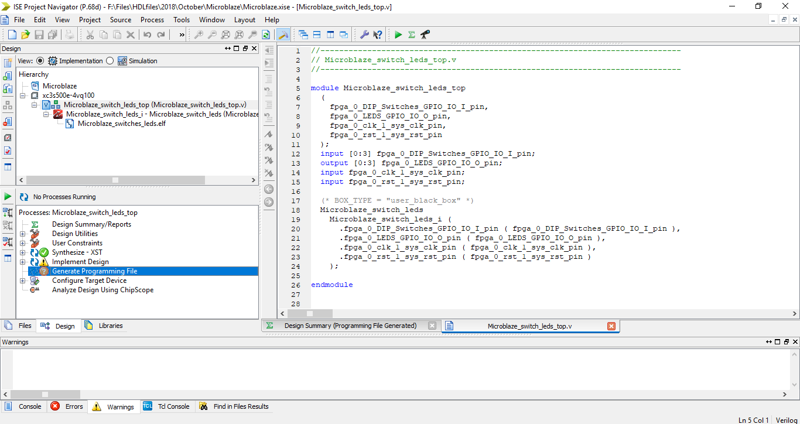800x424 pixels.
Task: Click the Tile Vertically icon
Action: tap(330, 35)
